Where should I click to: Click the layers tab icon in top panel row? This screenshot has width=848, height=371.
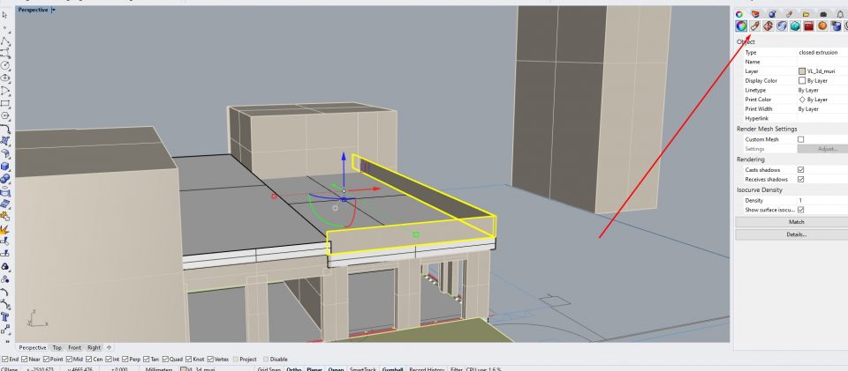[756, 13]
